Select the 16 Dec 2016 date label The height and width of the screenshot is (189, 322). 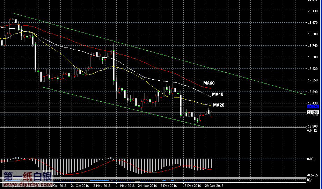point(192,186)
